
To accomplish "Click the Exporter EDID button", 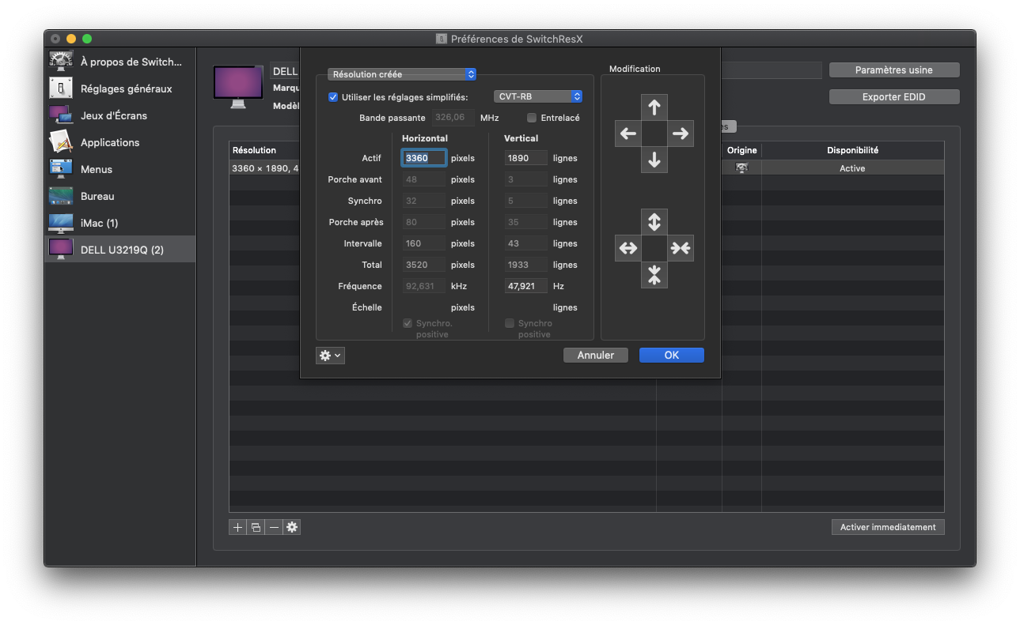I will coord(894,97).
